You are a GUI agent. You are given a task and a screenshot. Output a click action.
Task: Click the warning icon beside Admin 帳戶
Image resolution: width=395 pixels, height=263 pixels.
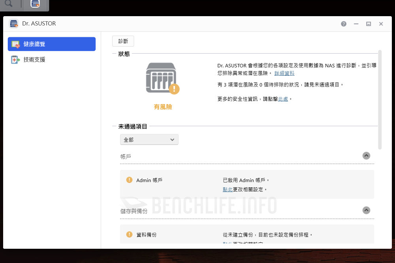click(129, 180)
